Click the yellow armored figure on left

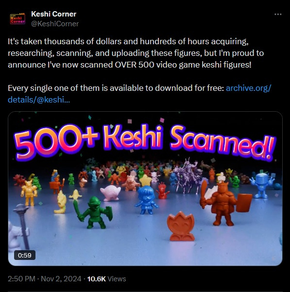(29, 193)
